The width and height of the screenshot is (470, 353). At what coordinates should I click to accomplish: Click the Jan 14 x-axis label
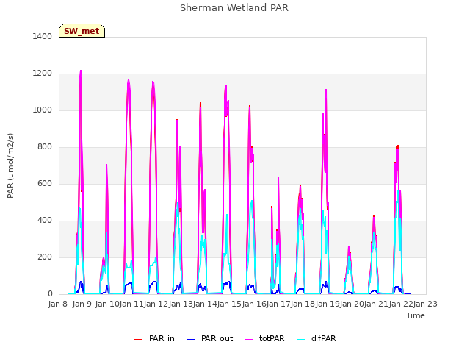pyautogui.click(x=205, y=304)
